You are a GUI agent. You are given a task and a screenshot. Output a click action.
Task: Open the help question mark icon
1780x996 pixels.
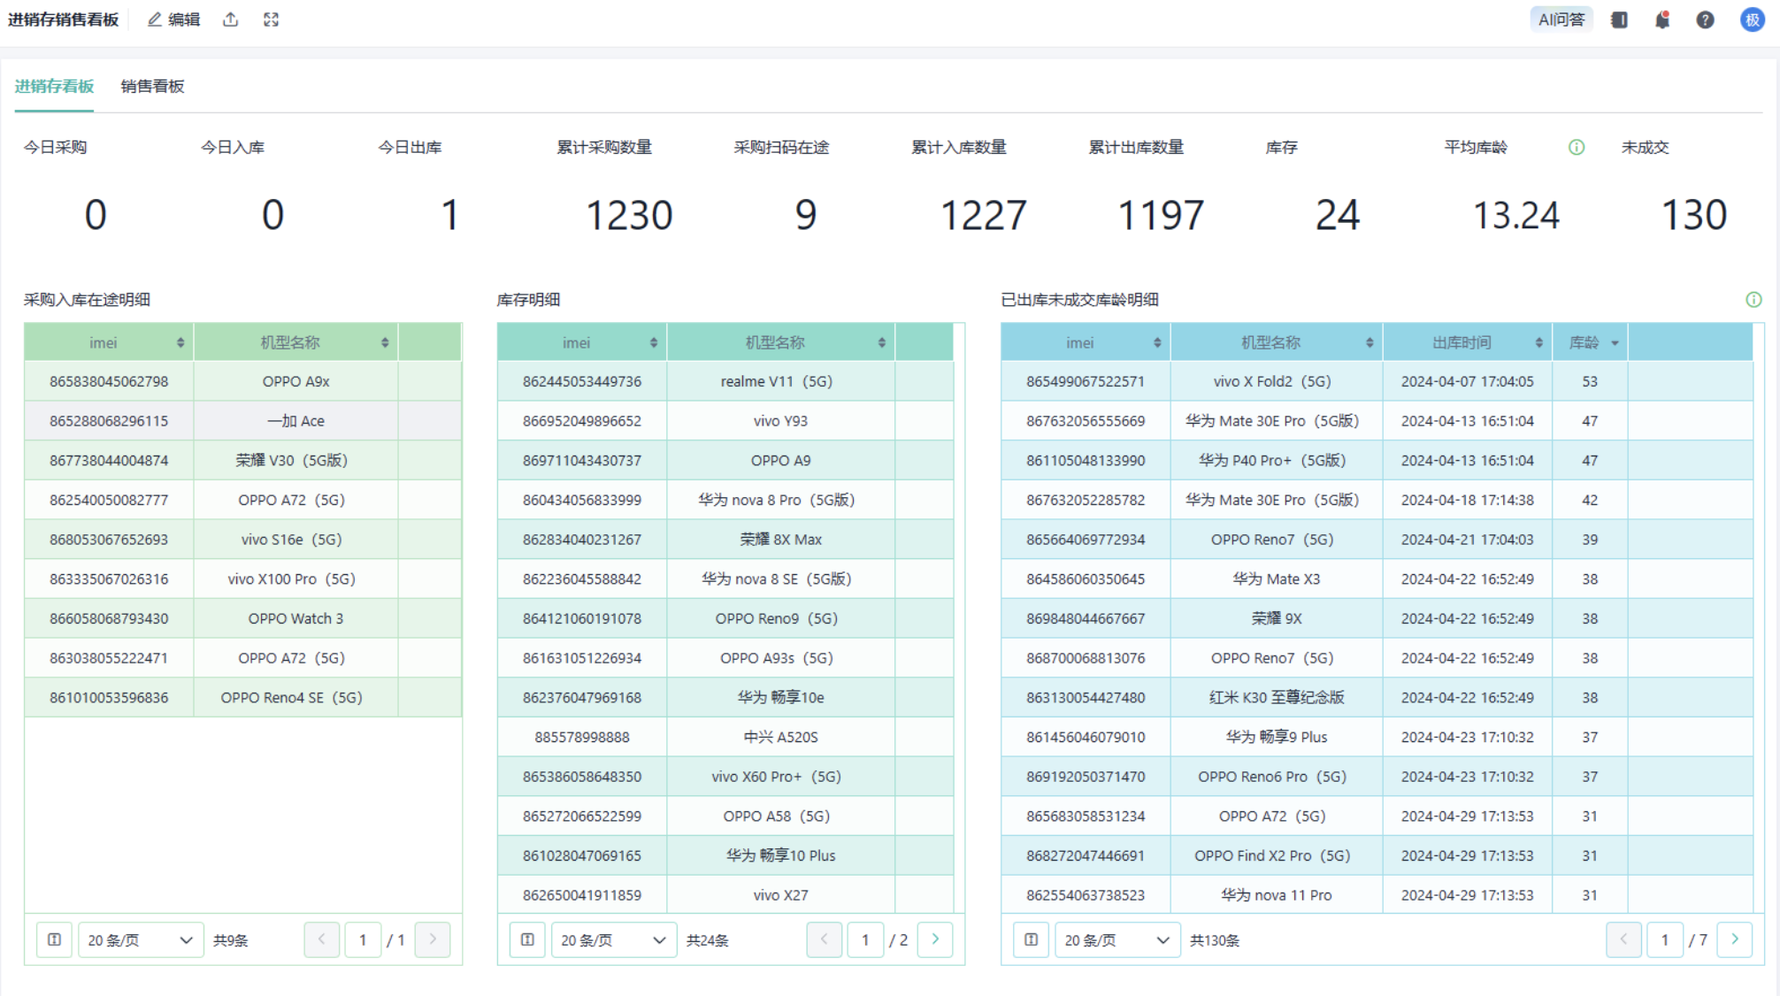click(1705, 19)
